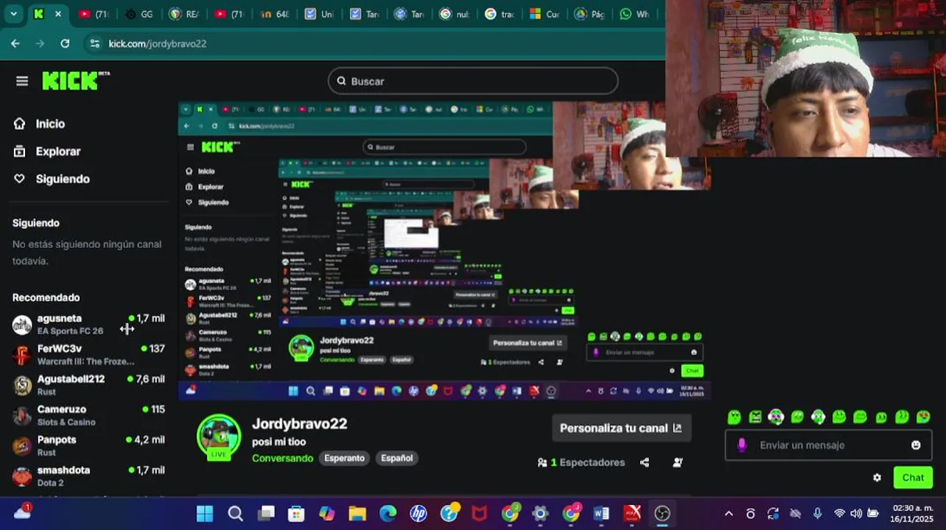Reload the browser page
946x530 pixels.
65,43
